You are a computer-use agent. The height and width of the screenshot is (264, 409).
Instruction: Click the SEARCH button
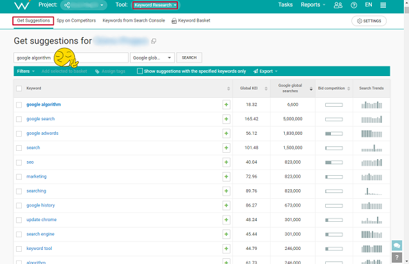189,58
